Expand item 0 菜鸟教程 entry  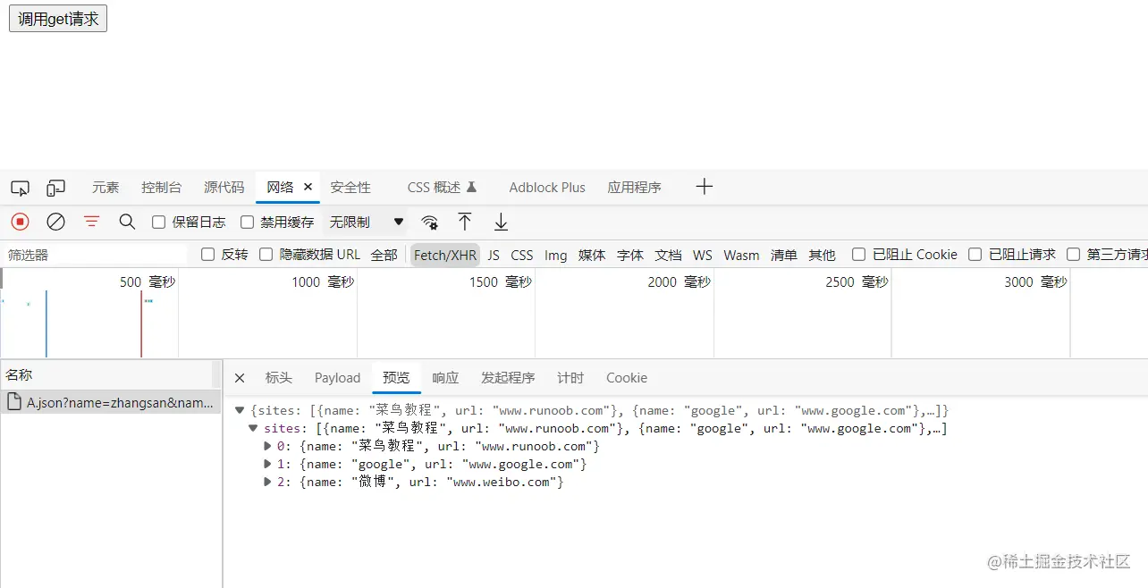coord(267,446)
